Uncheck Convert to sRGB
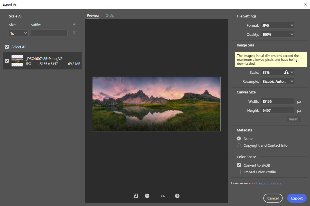 239,165
